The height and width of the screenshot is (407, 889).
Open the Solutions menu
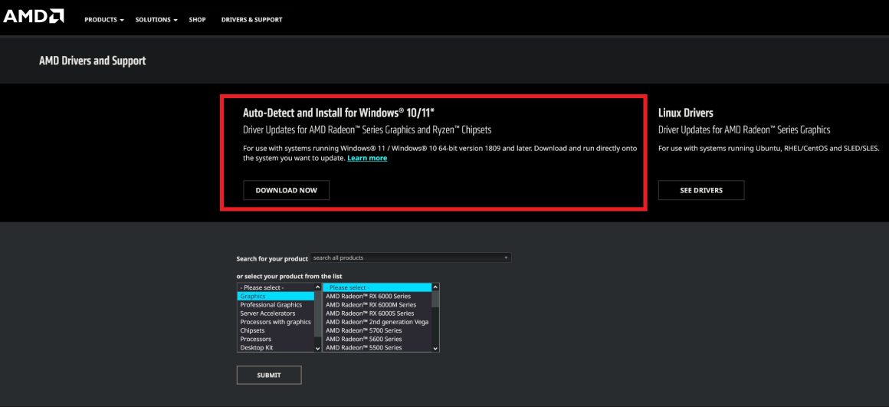pos(156,20)
